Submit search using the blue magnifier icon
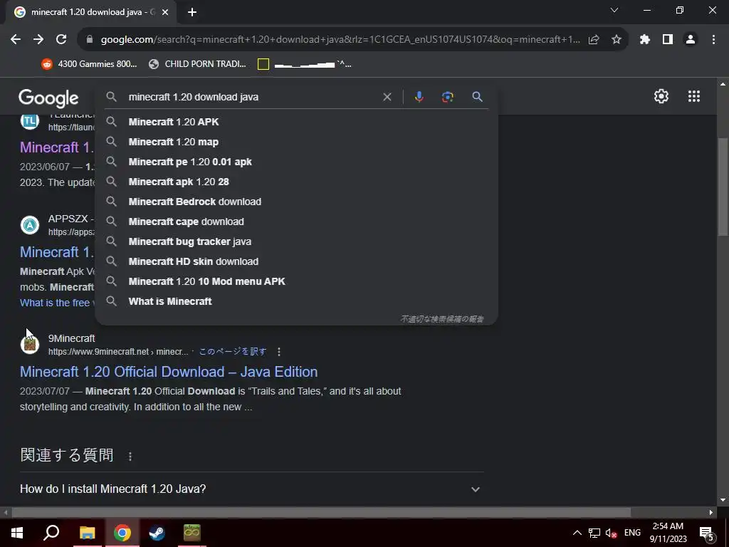The height and width of the screenshot is (547, 729). (477, 97)
